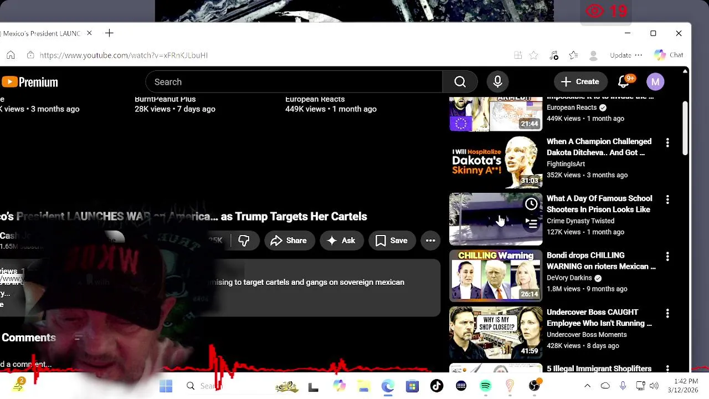
Task: Click the Create button
Action: point(580,82)
